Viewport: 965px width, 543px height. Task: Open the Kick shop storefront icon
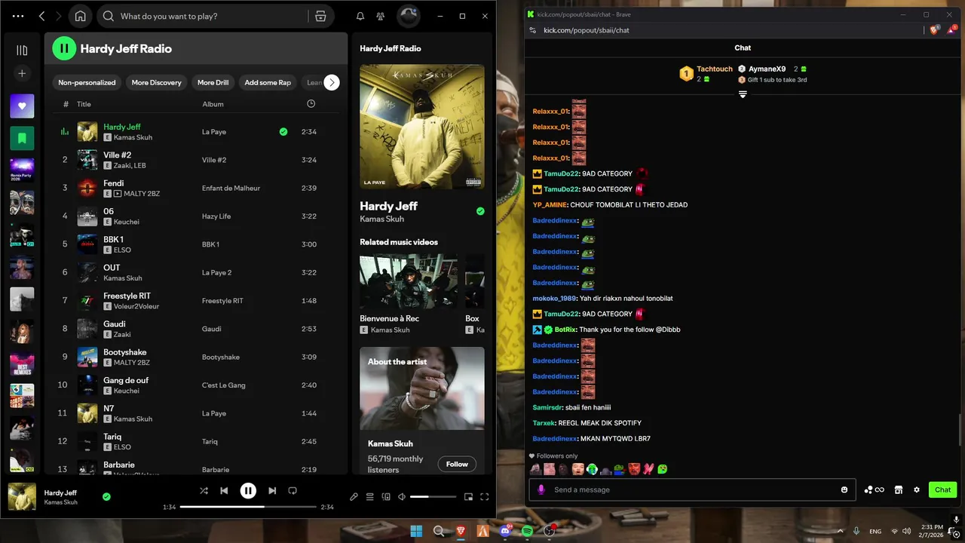click(898, 489)
